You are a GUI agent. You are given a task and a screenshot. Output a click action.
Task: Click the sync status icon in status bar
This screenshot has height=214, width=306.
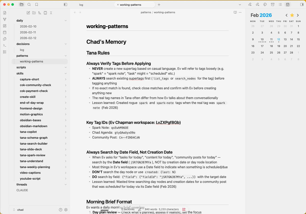tap(184, 209)
